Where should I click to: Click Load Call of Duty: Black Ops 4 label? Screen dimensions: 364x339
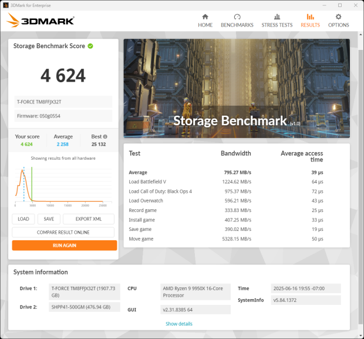pyautogui.click(x=160, y=192)
